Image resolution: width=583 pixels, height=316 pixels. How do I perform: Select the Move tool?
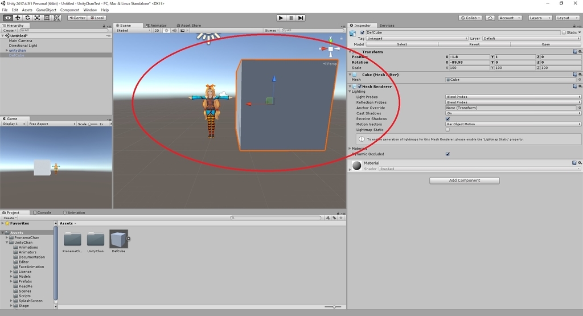pos(18,18)
